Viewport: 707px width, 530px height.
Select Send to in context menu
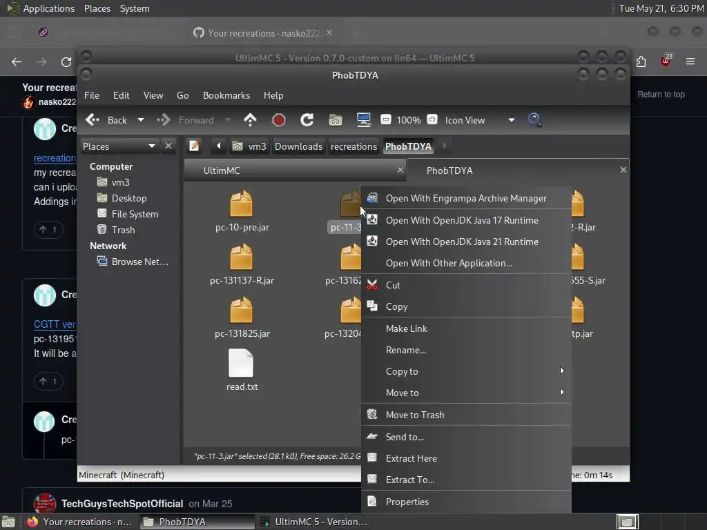coord(466,437)
